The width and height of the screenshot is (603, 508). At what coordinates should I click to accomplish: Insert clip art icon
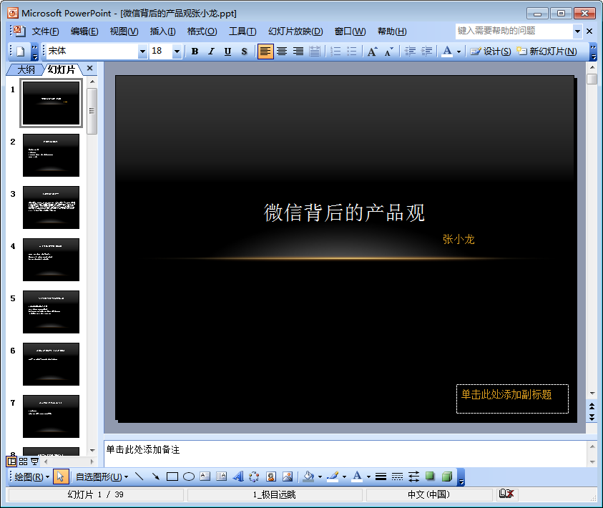[271, 477]
